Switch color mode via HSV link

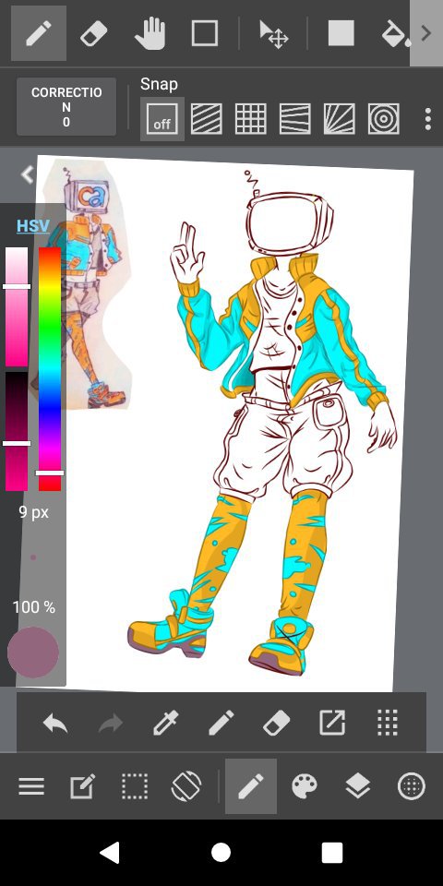pyautogui.click(x=33, y=226)
